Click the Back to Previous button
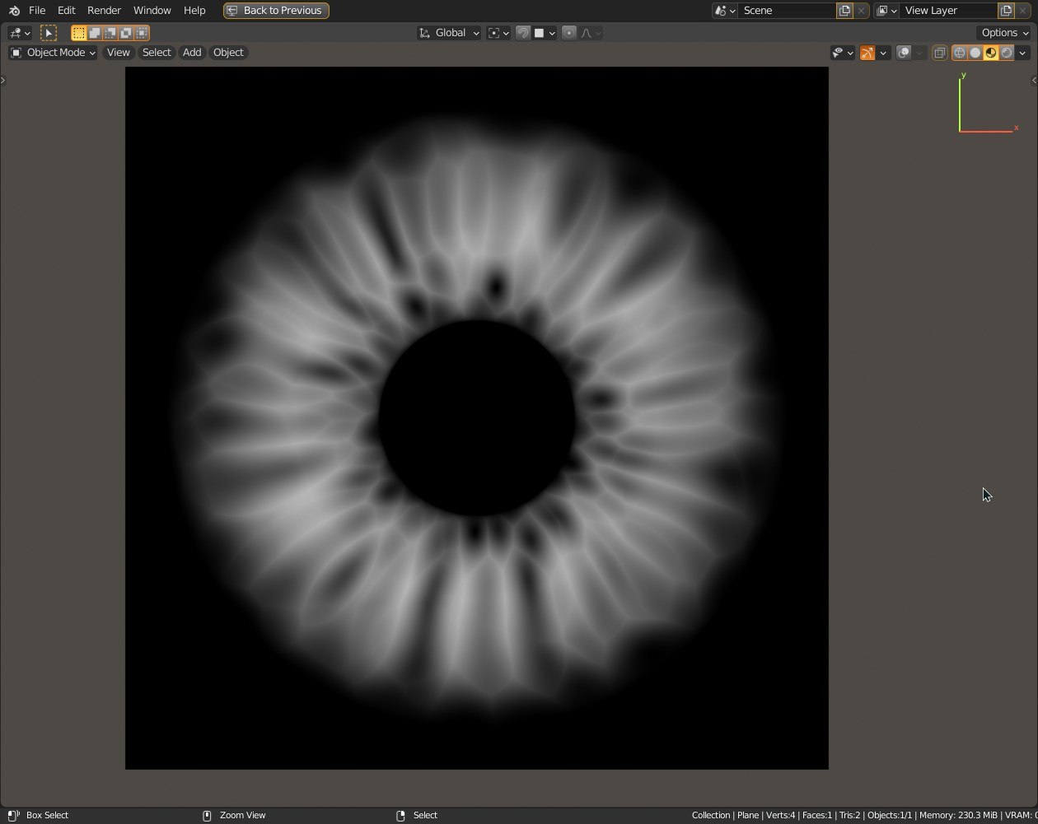Viewport: 1038px width, 824px height. [276, 11]
